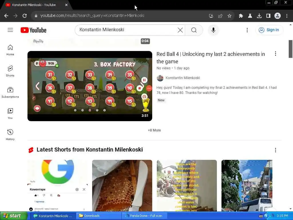Clear the search box with the X
This screenshot has height=220, width=293.
tap(180, 30)
